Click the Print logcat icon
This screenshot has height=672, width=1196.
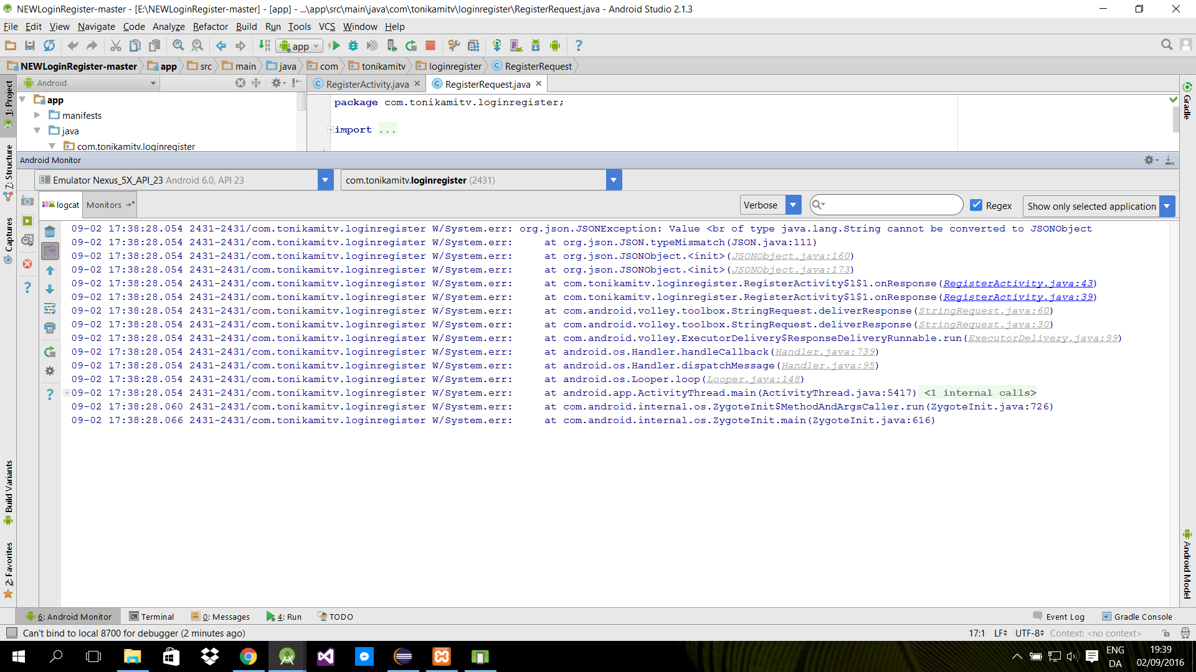(50, 328)
